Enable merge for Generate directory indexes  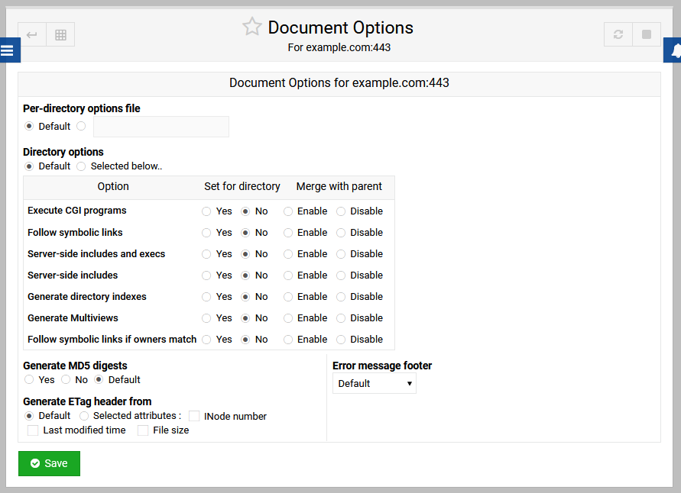288,297
